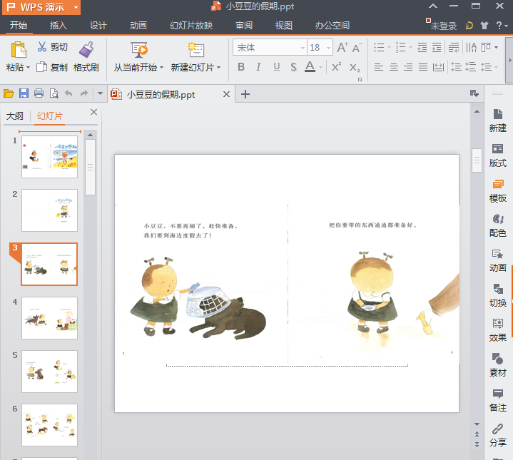The height and width of the screenshot is (460, 513).
Task: Switch to the 审阅 ribbon tab
Action: pos(244,26)
